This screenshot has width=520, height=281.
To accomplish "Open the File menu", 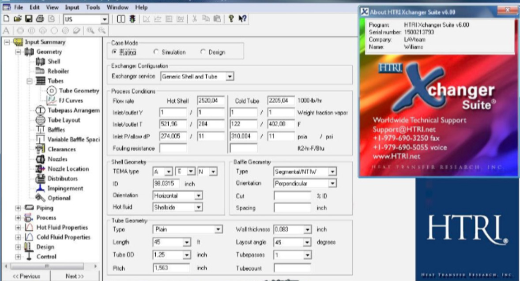I will tap(18, 7).
